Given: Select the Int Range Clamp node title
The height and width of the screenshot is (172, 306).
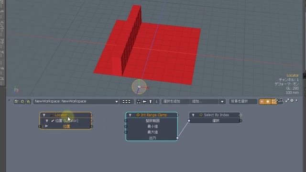Looking at the screenshot, I should pos(154,115).
